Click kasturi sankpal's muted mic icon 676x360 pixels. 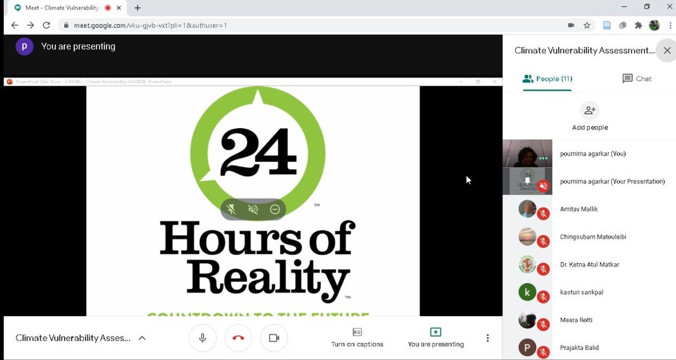click(x=543, y=297)
